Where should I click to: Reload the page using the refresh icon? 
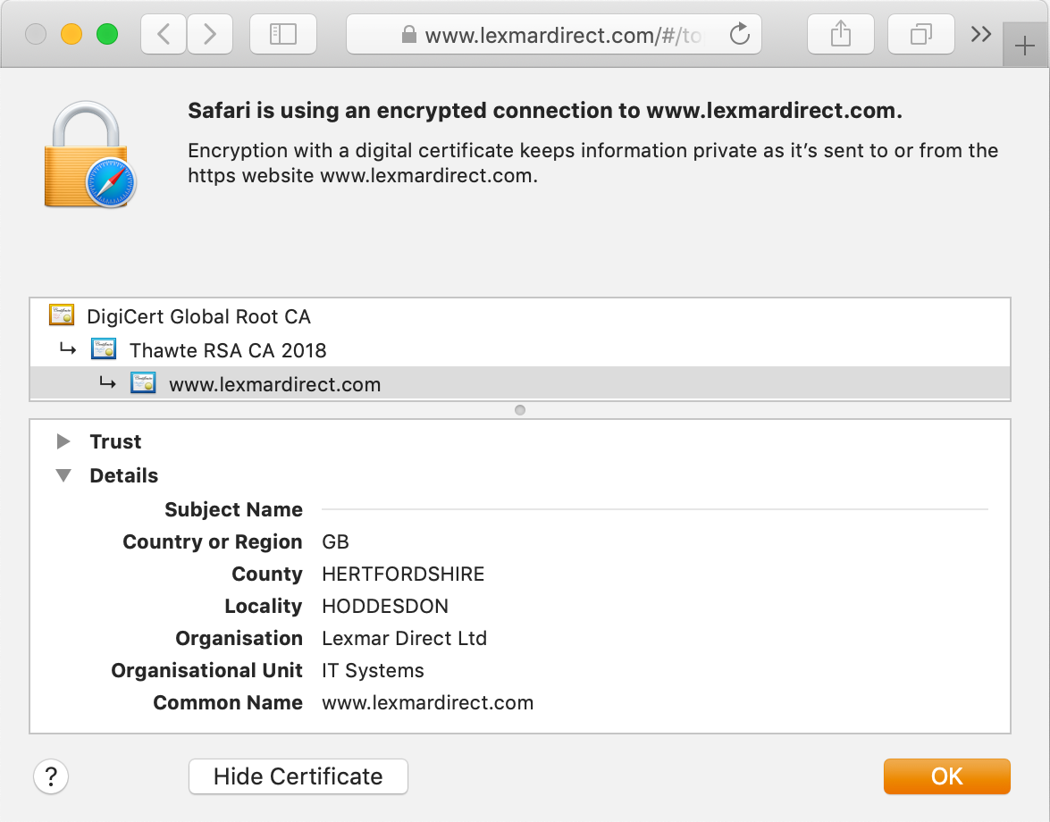739,34
